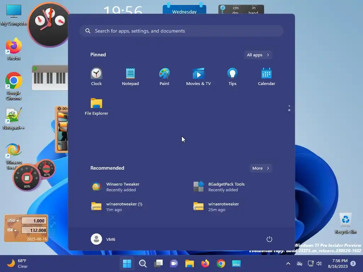This screenshot has width=363, height=272.
Task: Open taskbar Search icon
Action: point(143,263)
